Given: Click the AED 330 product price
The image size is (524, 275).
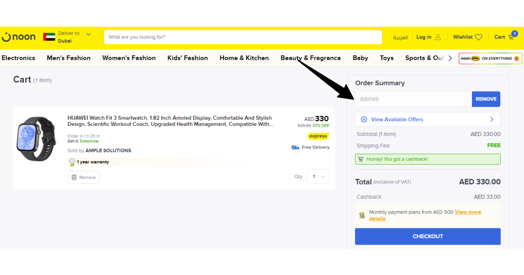Looking at the screenshot, I should (316, 119).
